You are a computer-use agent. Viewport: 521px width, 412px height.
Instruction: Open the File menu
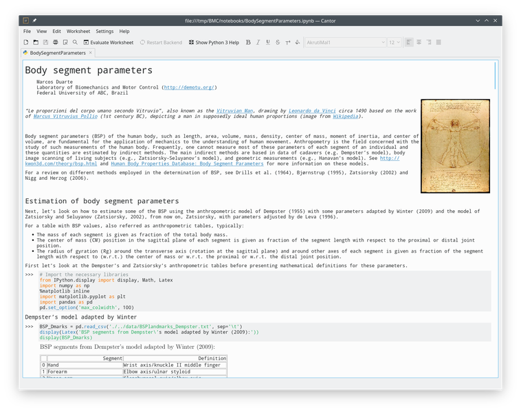[27, 31]
